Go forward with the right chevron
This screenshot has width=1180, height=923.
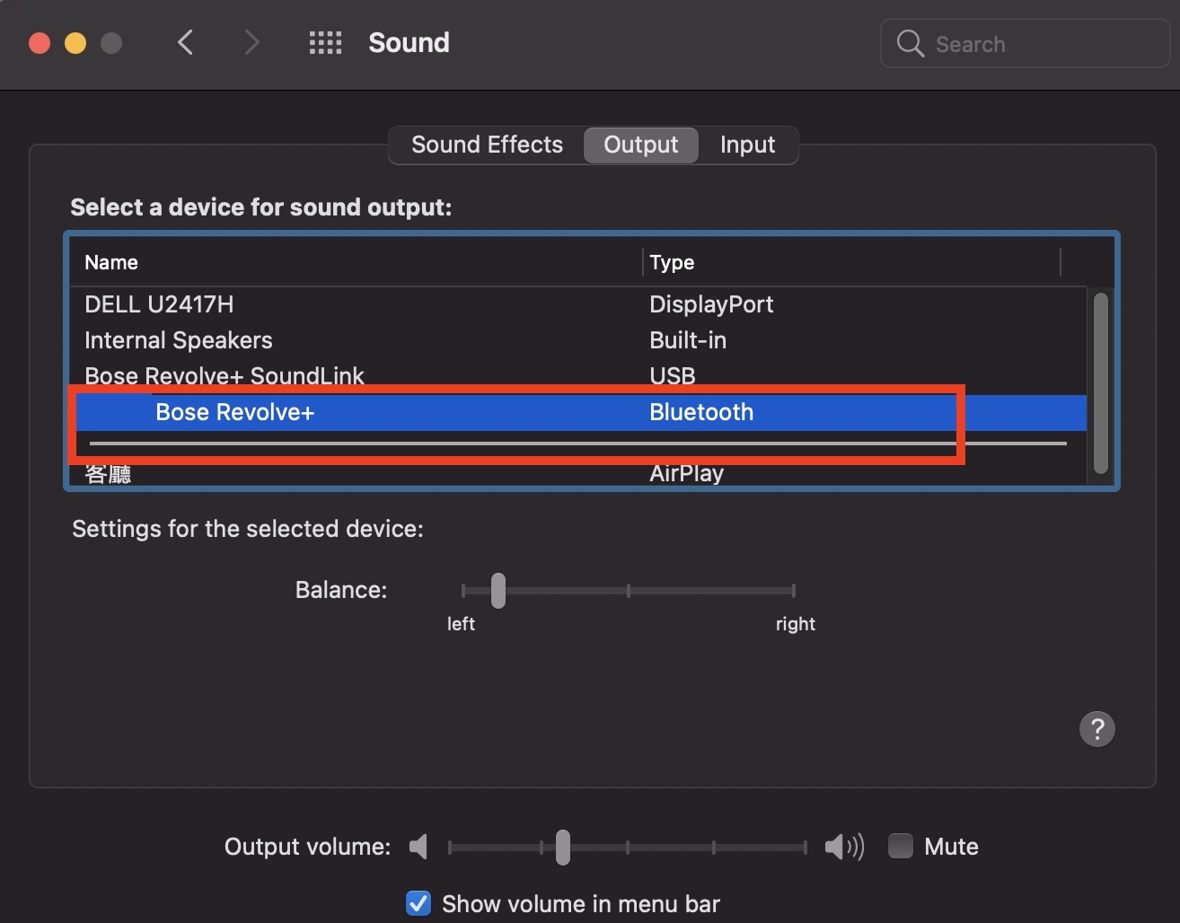252,42
